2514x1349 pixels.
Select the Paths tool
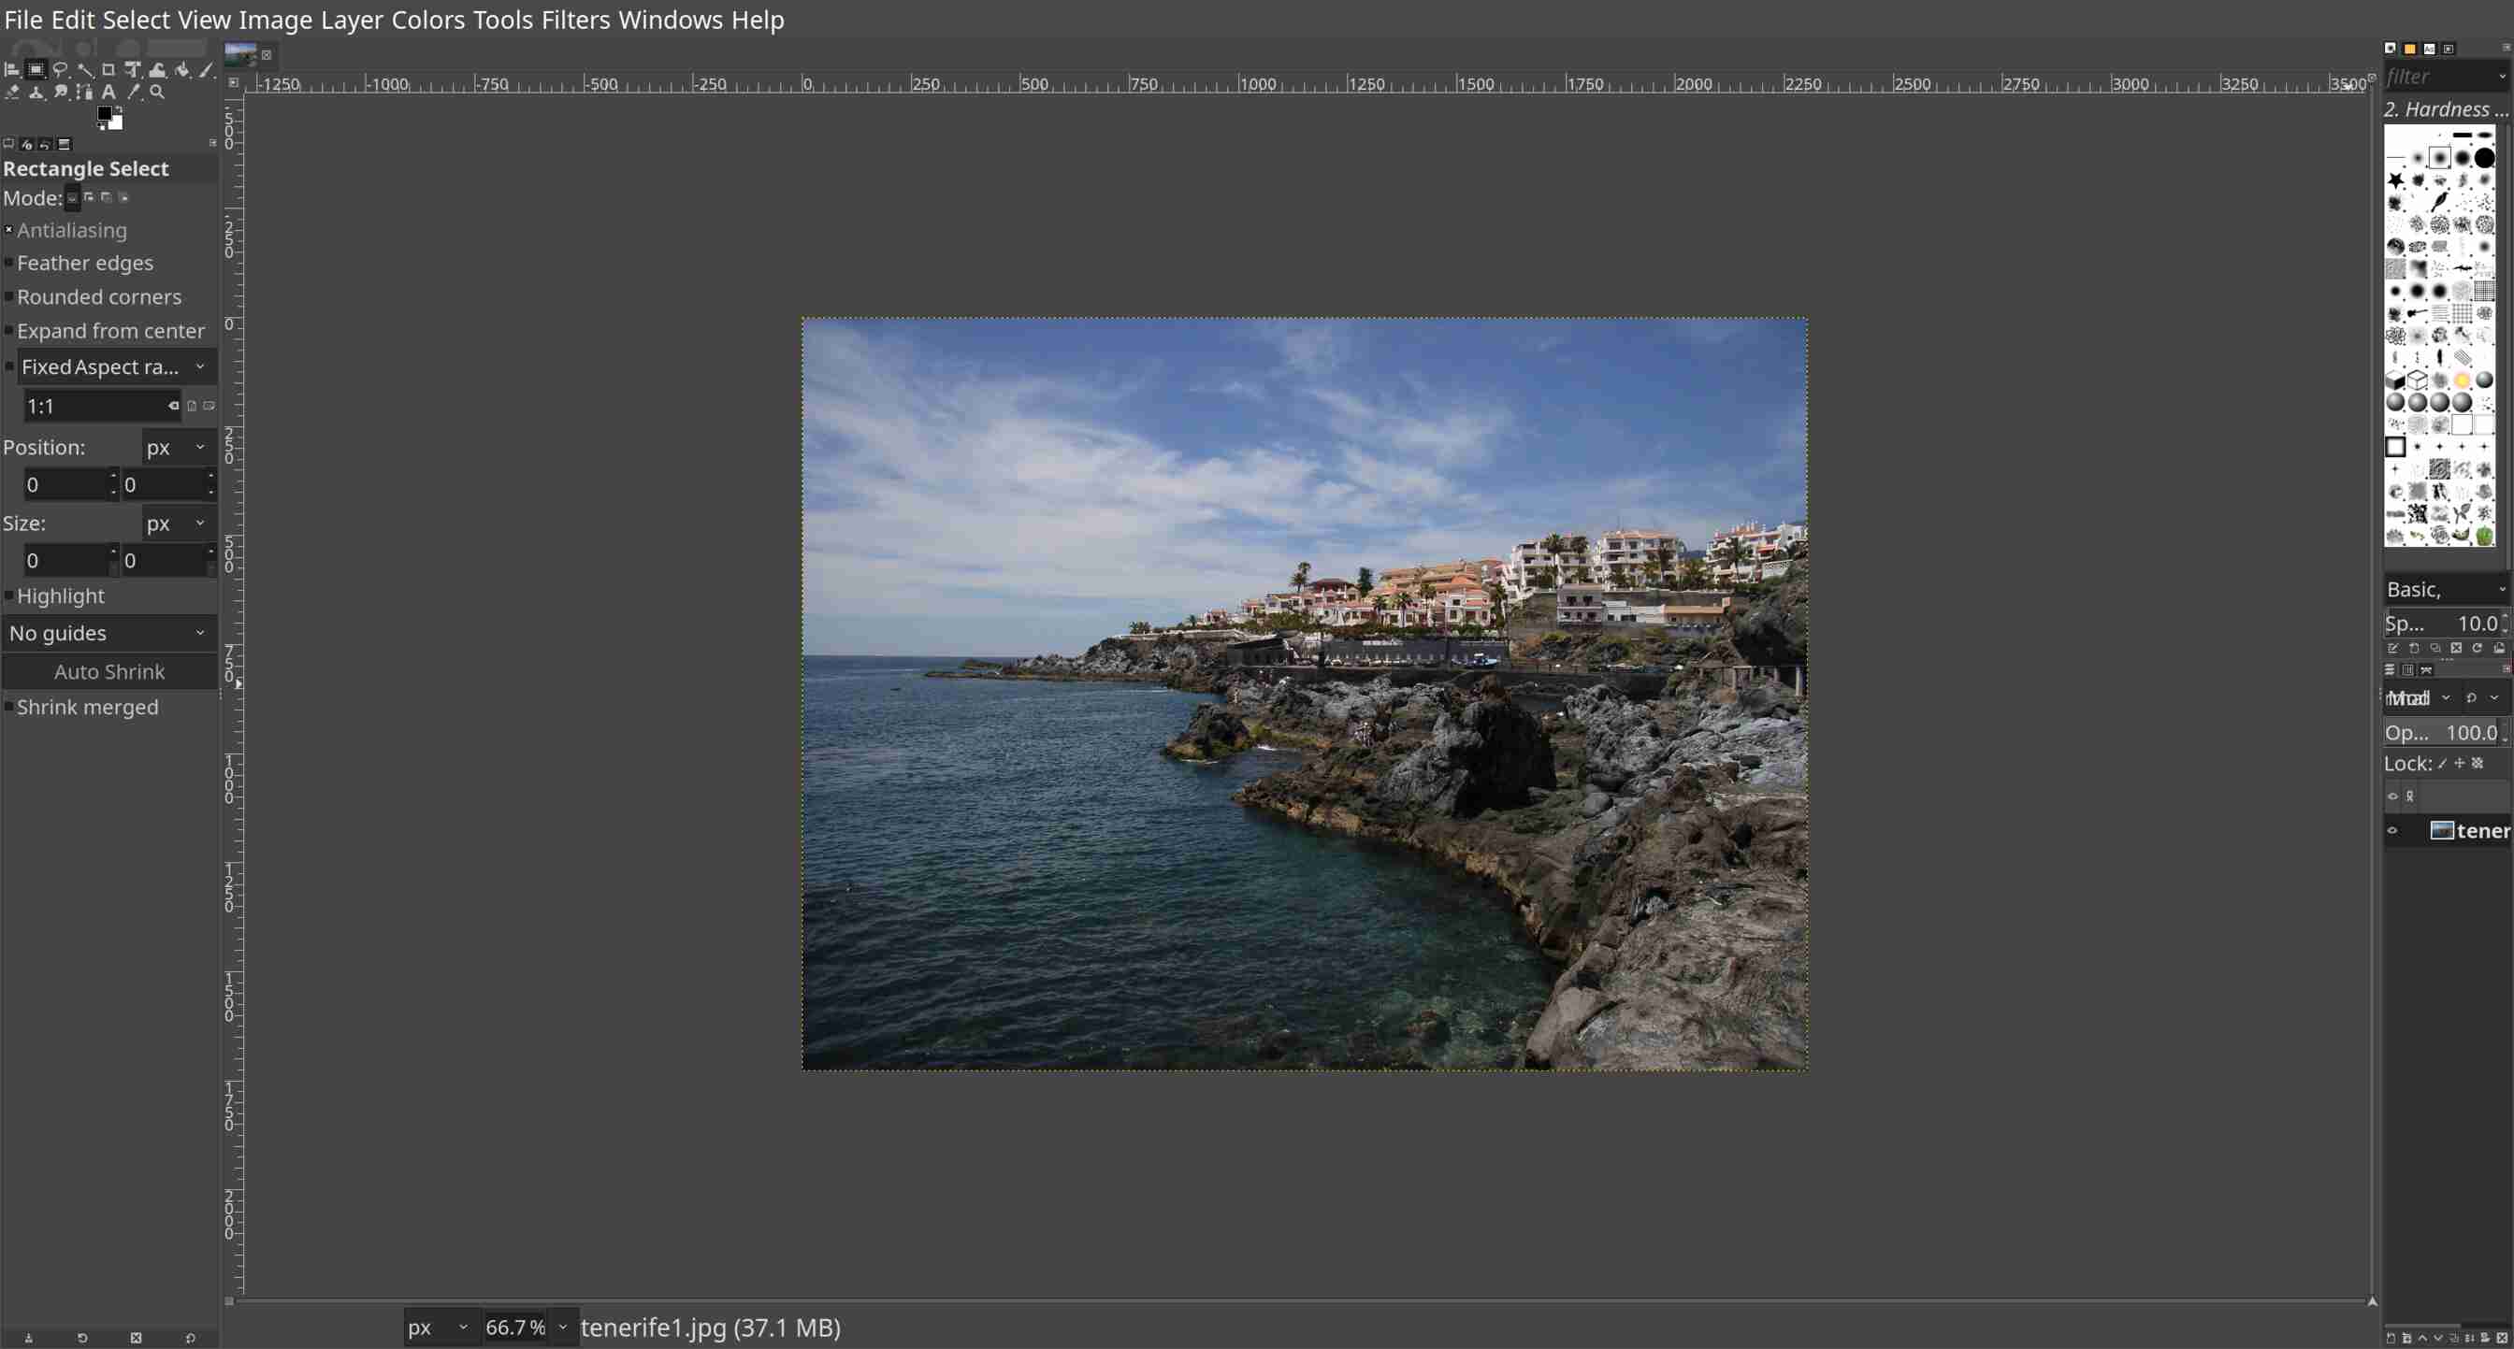[85, 93]
